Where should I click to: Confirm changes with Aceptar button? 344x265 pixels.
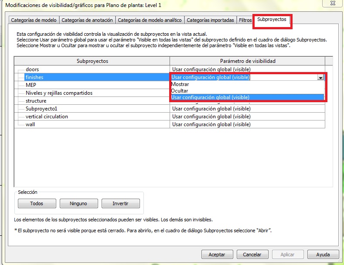(x=217, y=255)
